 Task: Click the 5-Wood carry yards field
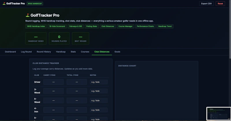click(x=53, y=100)
